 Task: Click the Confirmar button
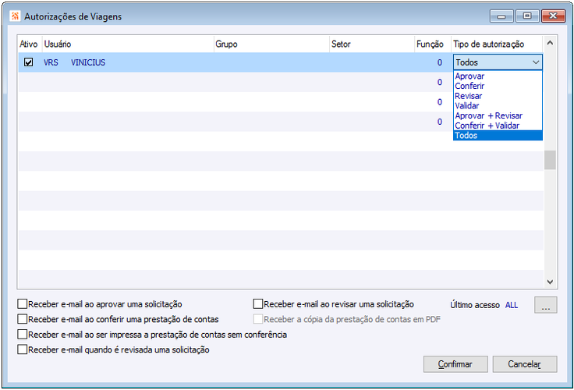455,364
